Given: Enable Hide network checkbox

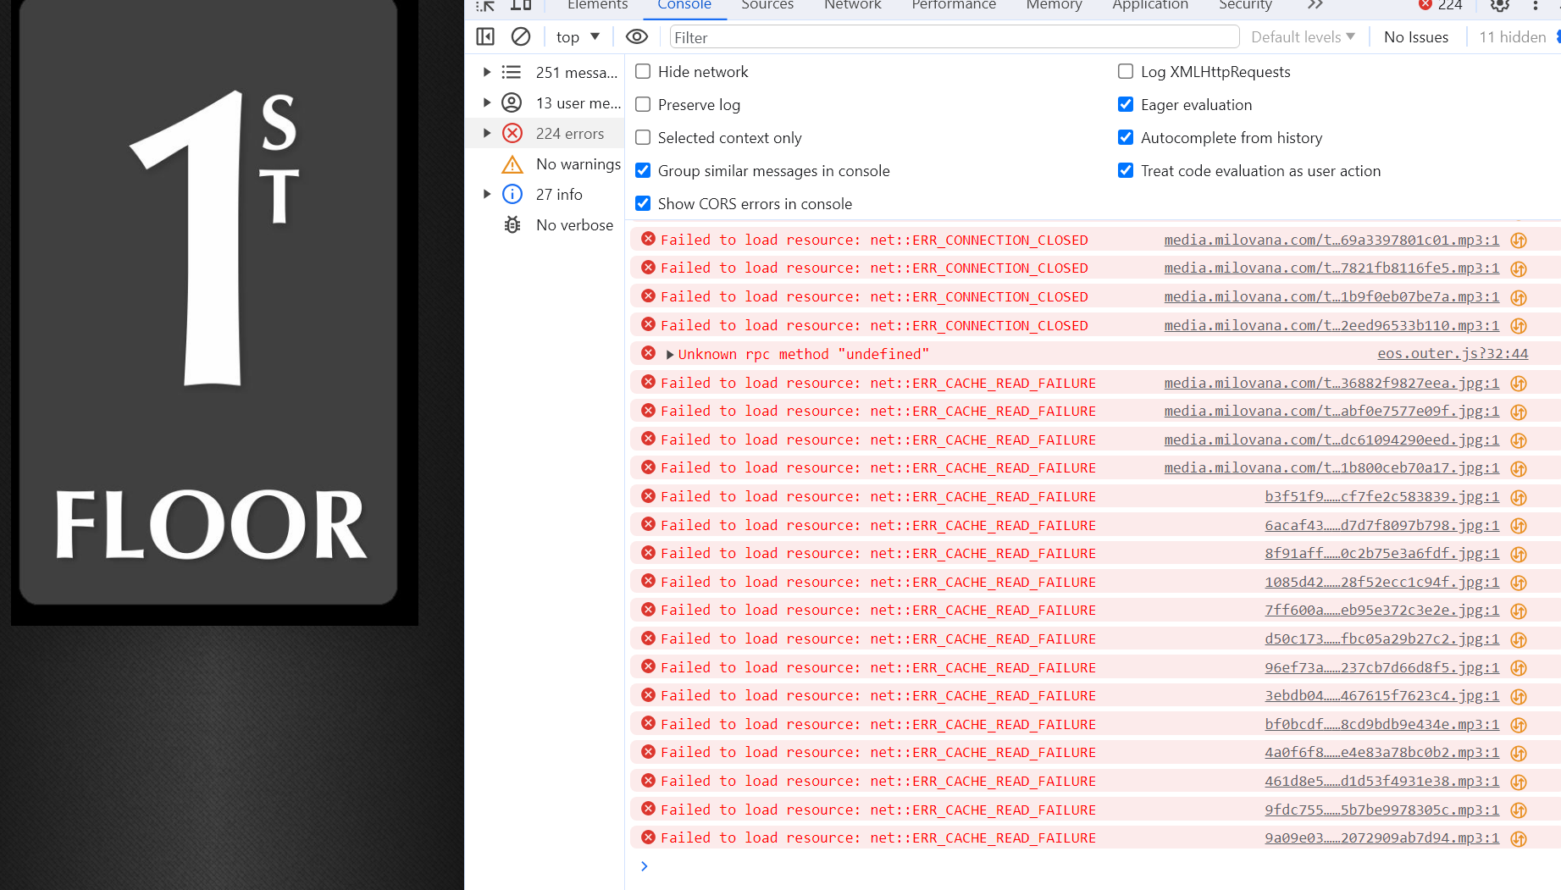Looking at the screenshot, I should (x=643, y=71).
